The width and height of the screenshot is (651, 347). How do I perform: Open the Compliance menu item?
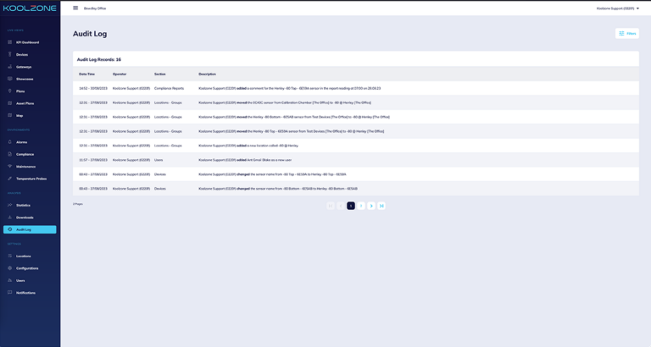pos(25,154)
